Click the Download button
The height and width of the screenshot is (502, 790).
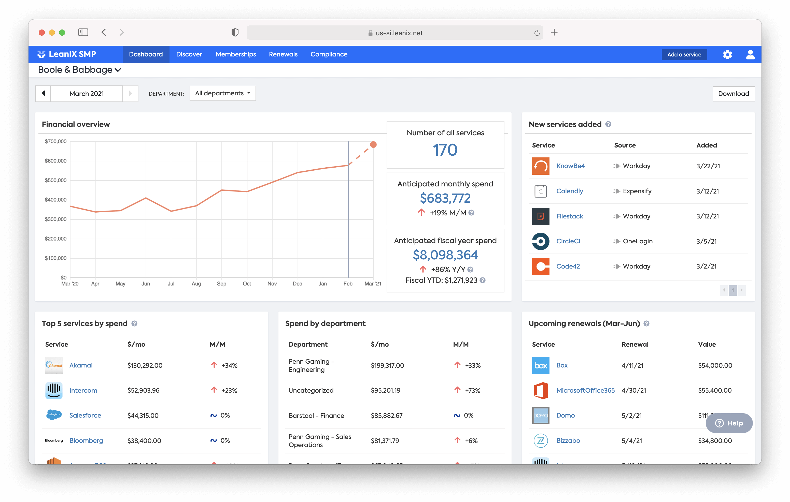tap(733, 94)
